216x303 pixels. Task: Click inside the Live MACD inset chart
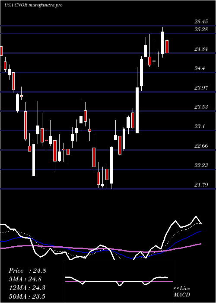(119, 281)
